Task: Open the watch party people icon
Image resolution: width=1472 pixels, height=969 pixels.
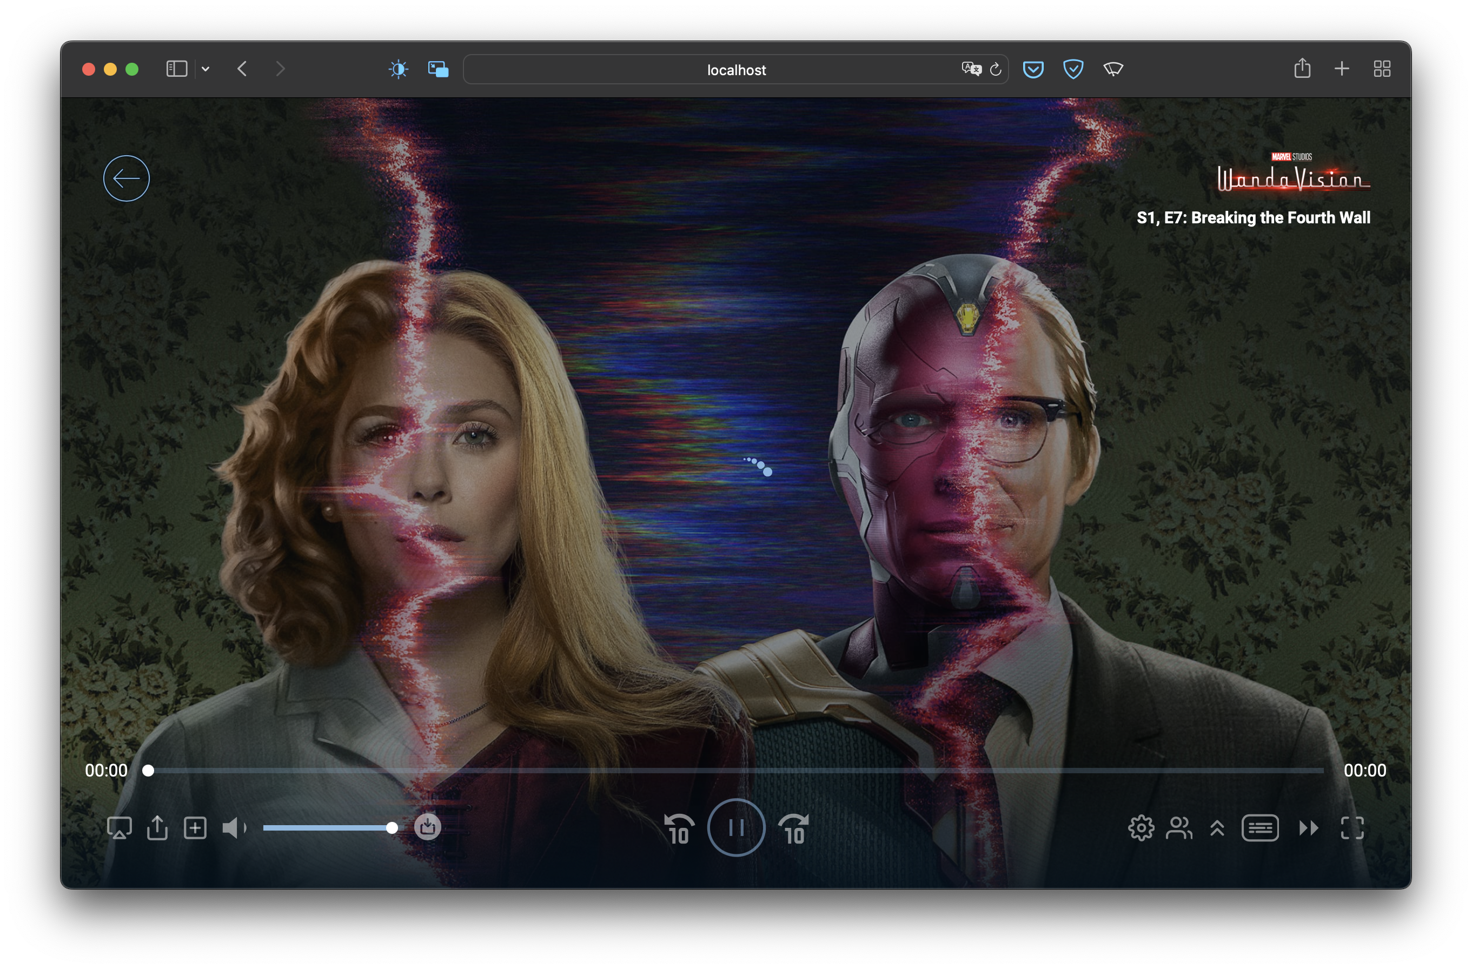Action: point(1179,827)
